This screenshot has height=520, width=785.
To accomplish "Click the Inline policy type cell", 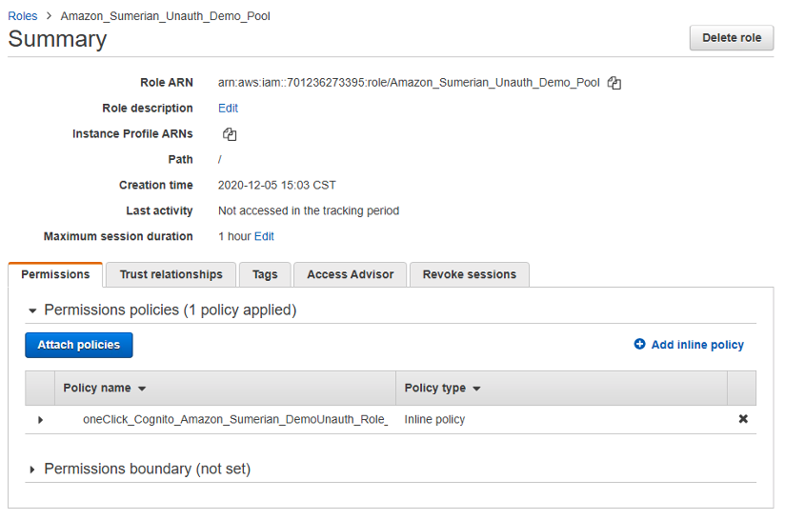I will click(x=434, y=419).
